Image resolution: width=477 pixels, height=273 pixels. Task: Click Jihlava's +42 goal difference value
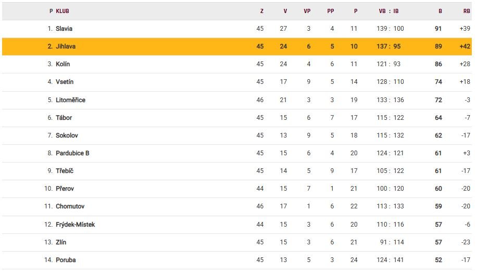(465, 46)
